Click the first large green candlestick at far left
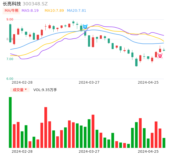This screenshot has width=176, height=155. coord(10,33)
